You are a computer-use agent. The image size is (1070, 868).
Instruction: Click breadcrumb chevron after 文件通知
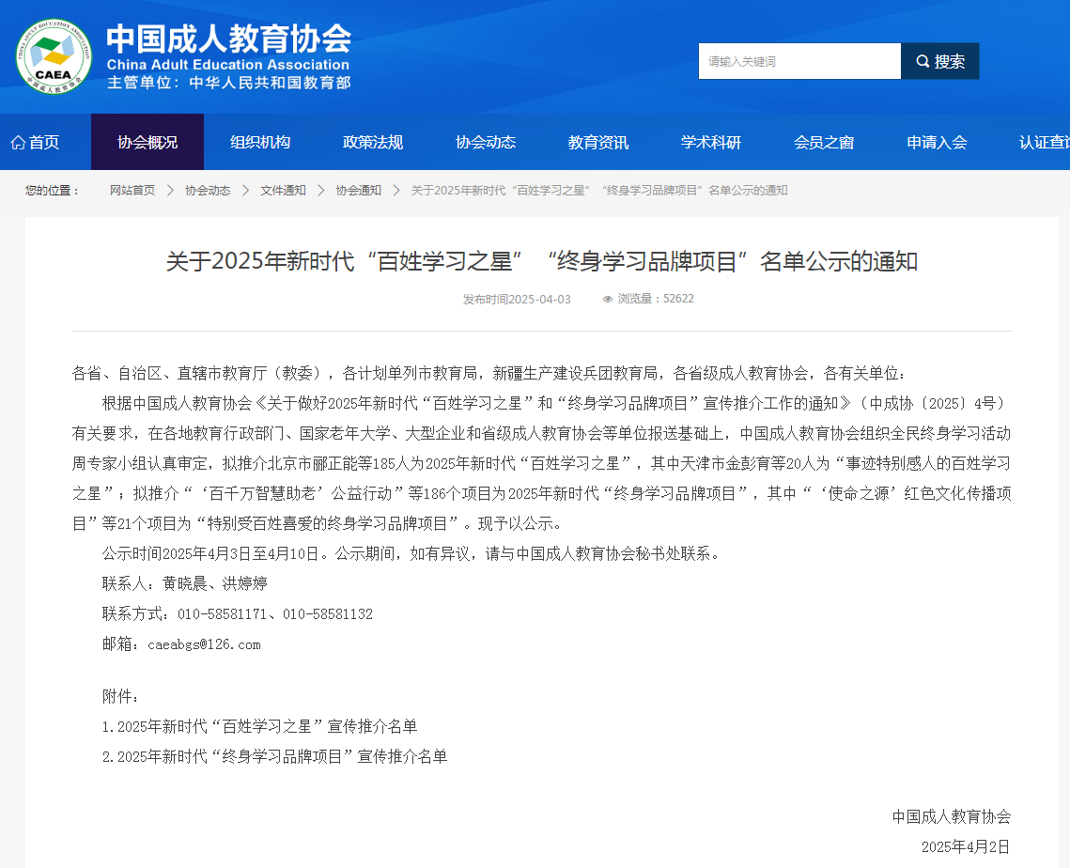pos(320,191)
